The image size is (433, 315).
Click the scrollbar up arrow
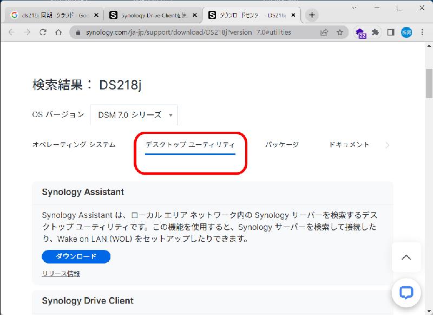pos(429,46)
